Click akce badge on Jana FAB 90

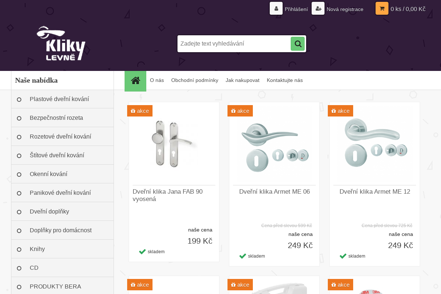(x=140, y=111)
